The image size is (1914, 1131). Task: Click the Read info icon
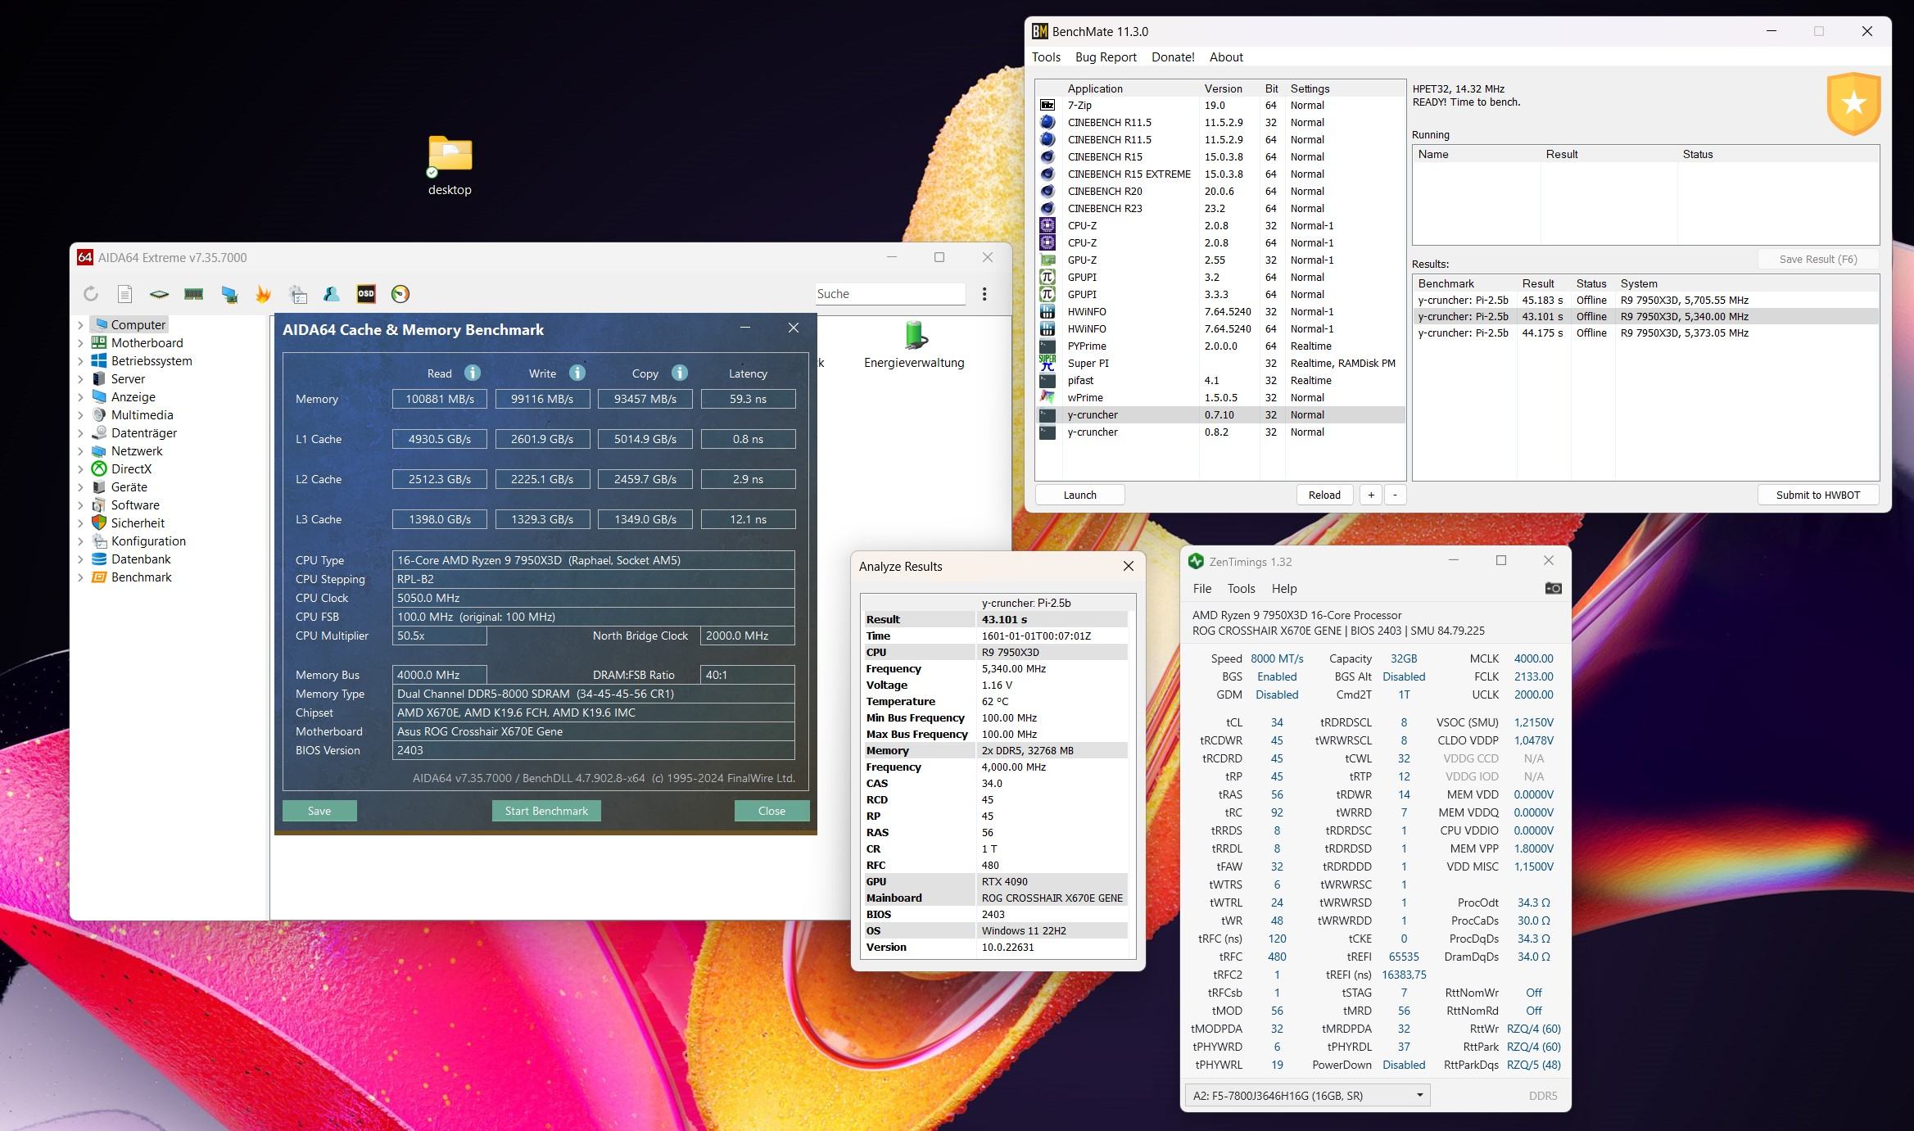[x=472, y=373]
